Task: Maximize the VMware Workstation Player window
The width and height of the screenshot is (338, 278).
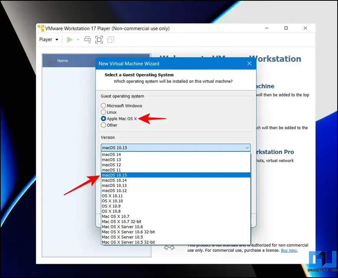Action: 286,28
